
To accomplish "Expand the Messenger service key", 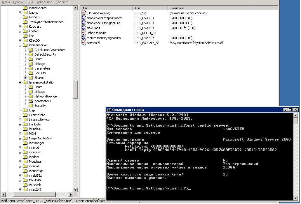I will [x=20, y=143].
